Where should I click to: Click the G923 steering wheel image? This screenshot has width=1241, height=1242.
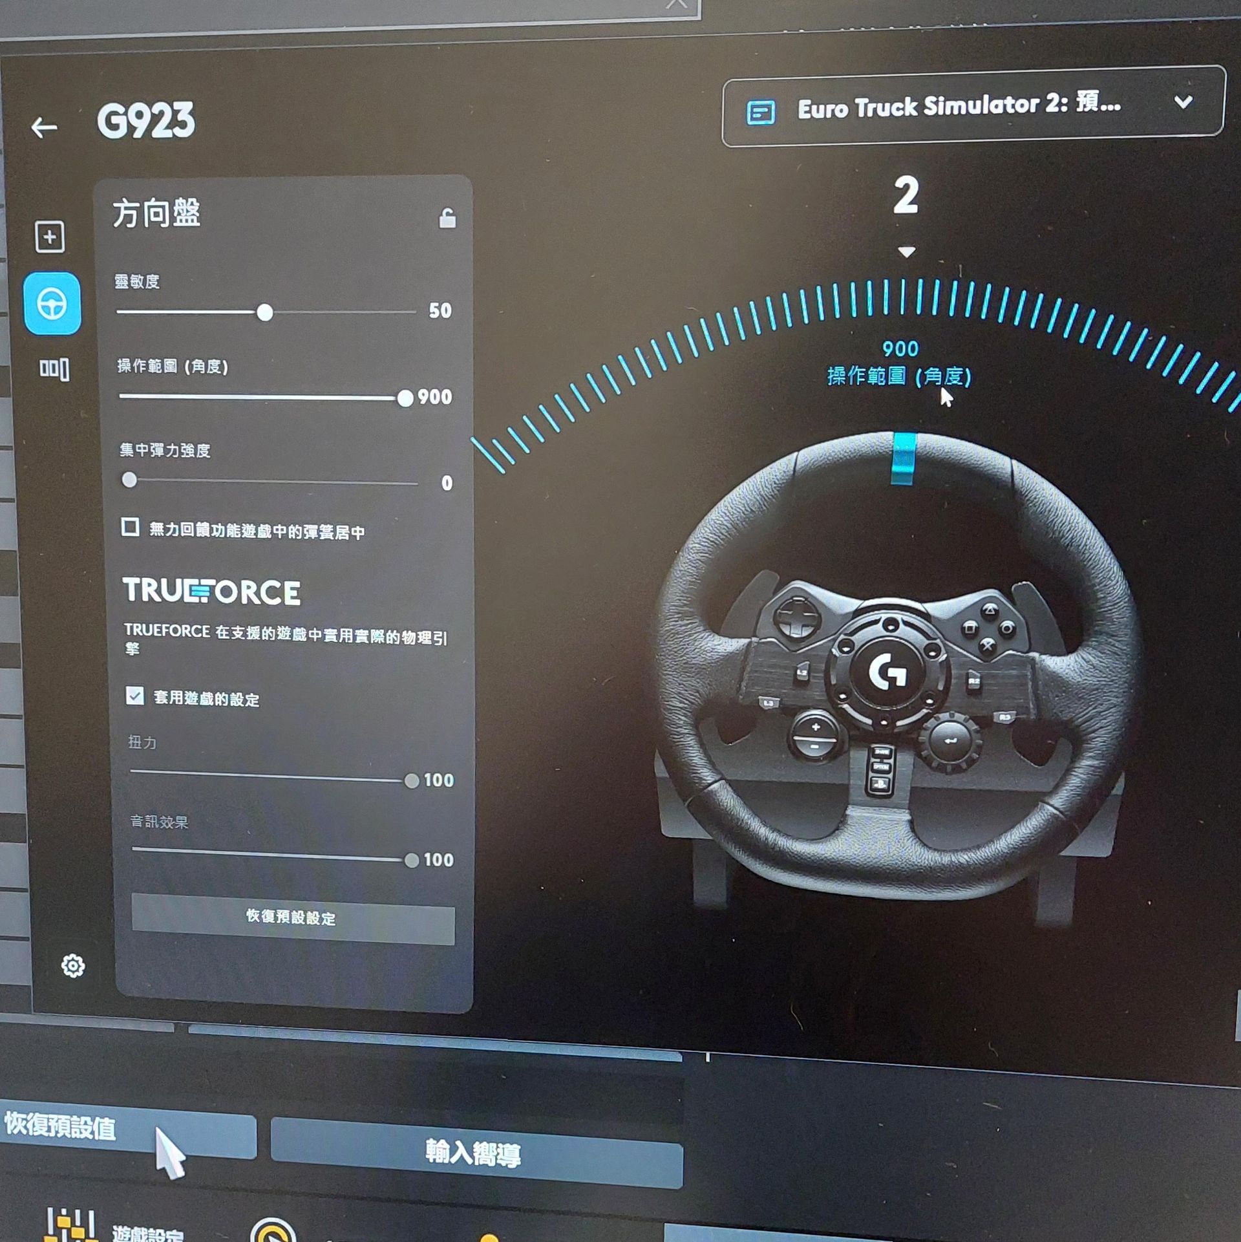pos(898,666)
